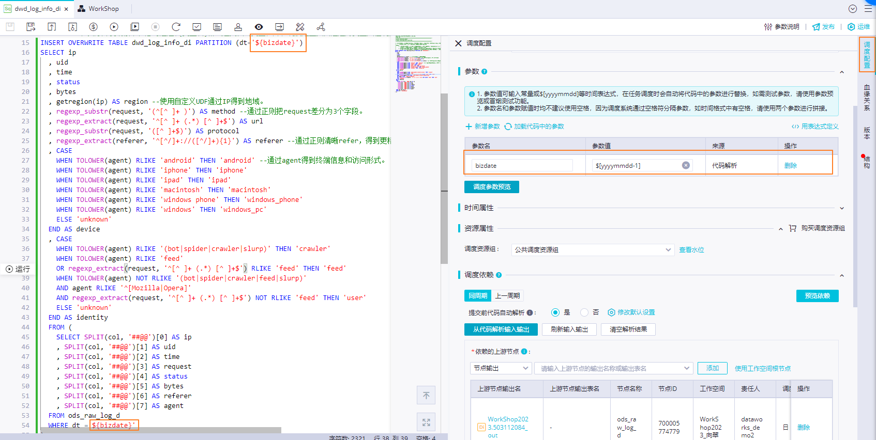Open upstream node output name combo box

614,368
